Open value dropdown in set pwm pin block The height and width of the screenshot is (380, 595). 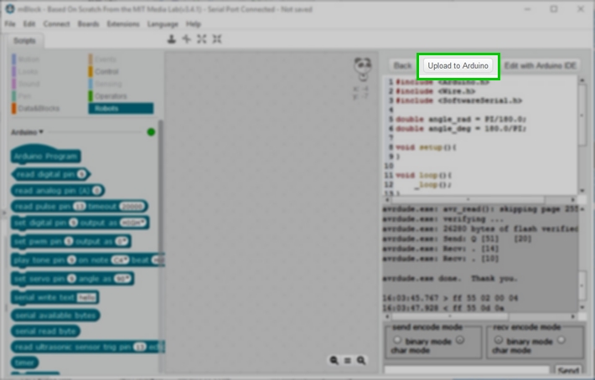122,241
